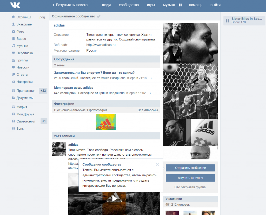Image resolution: width=266 pixels, height=215 pixels.
Task: Click the +22 Приложения notification counter
Action: click(x=43, y=91)
